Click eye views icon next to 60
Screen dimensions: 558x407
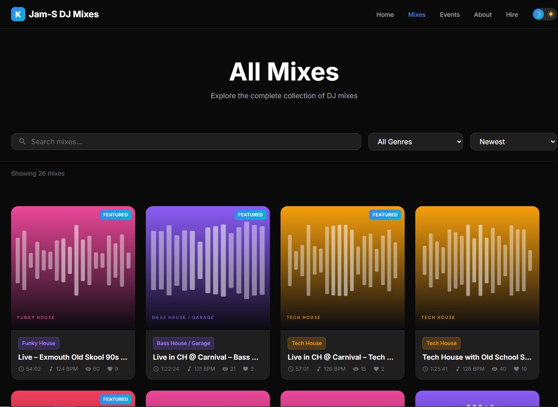point(88,369)
